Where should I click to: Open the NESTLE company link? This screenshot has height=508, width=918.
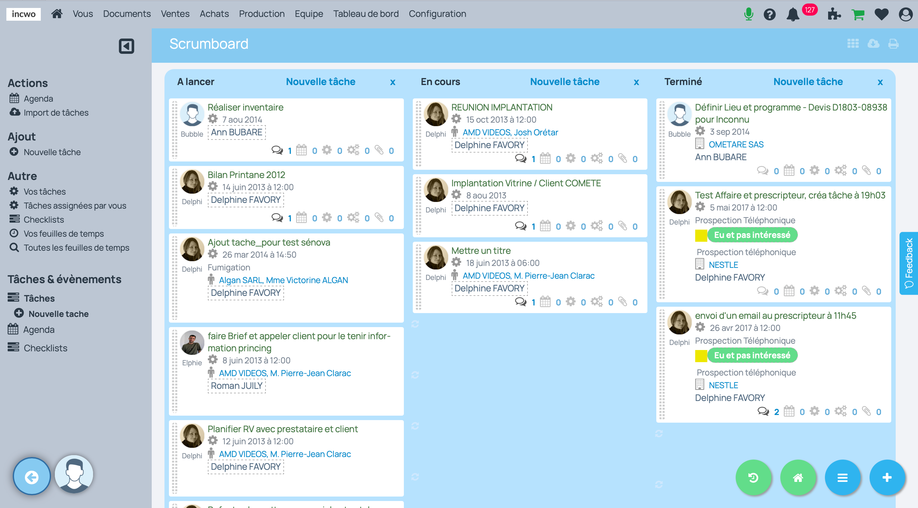tap(723, 264)
